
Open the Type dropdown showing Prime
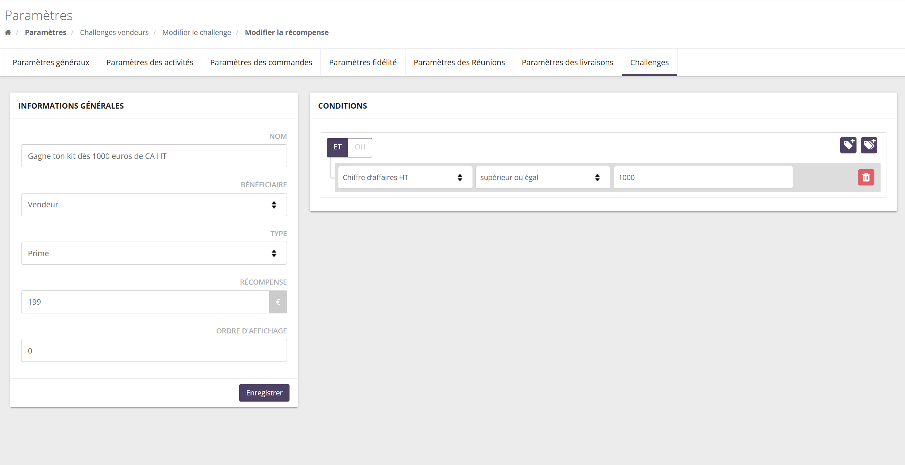click(x=154, y=253)
